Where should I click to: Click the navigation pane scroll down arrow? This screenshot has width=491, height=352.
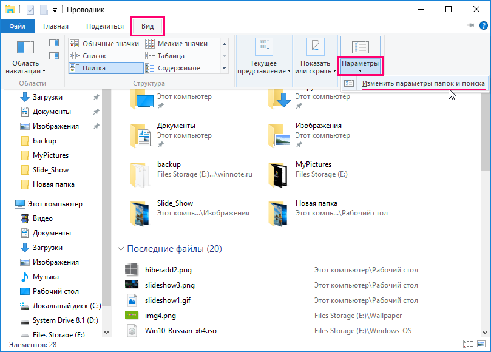click(x=106, y=333)
